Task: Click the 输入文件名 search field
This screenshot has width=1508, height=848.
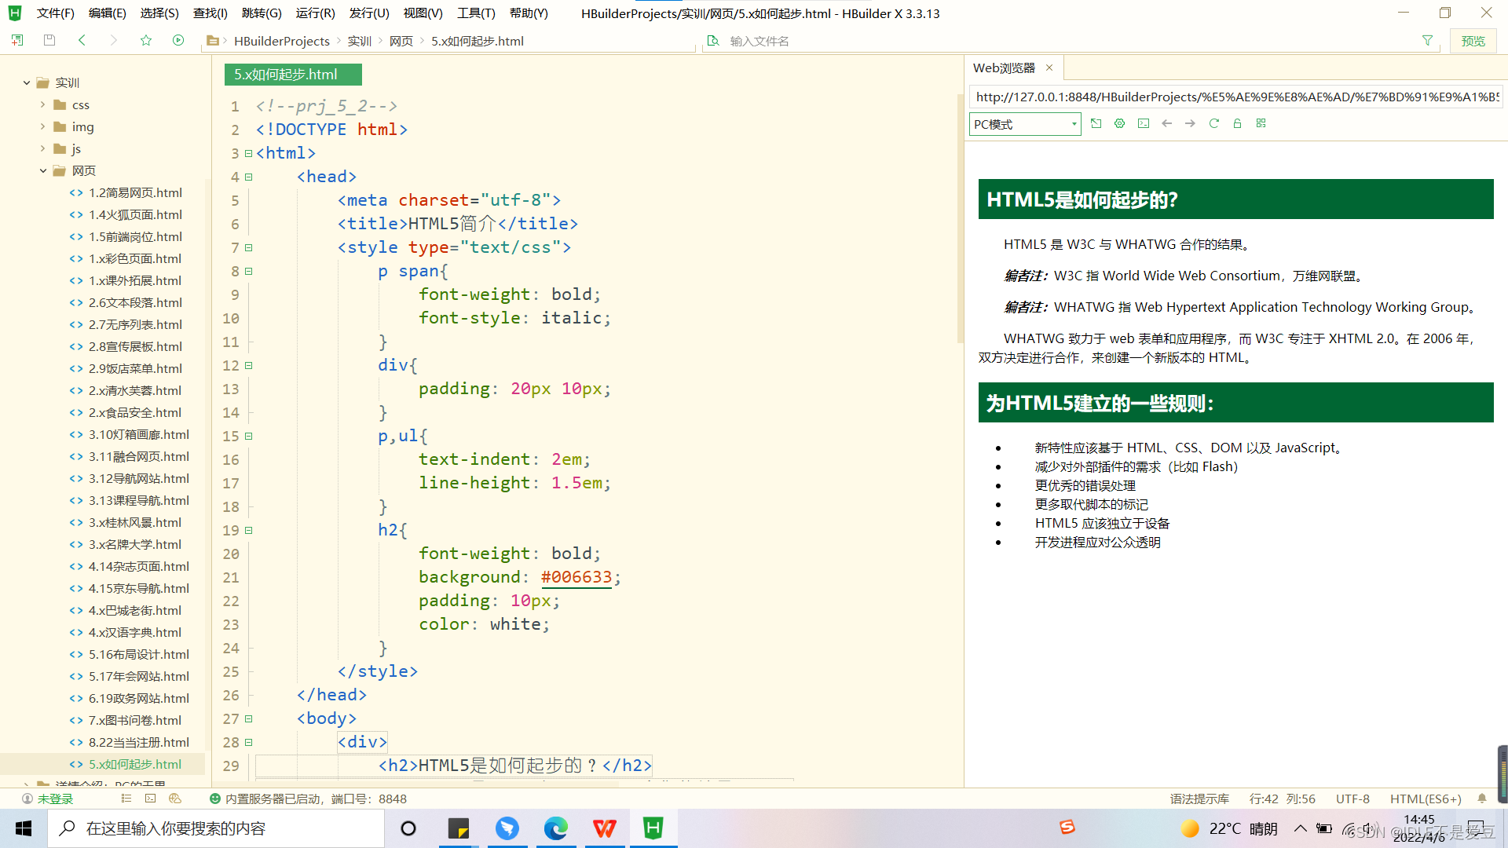Action: coord(759,41)
